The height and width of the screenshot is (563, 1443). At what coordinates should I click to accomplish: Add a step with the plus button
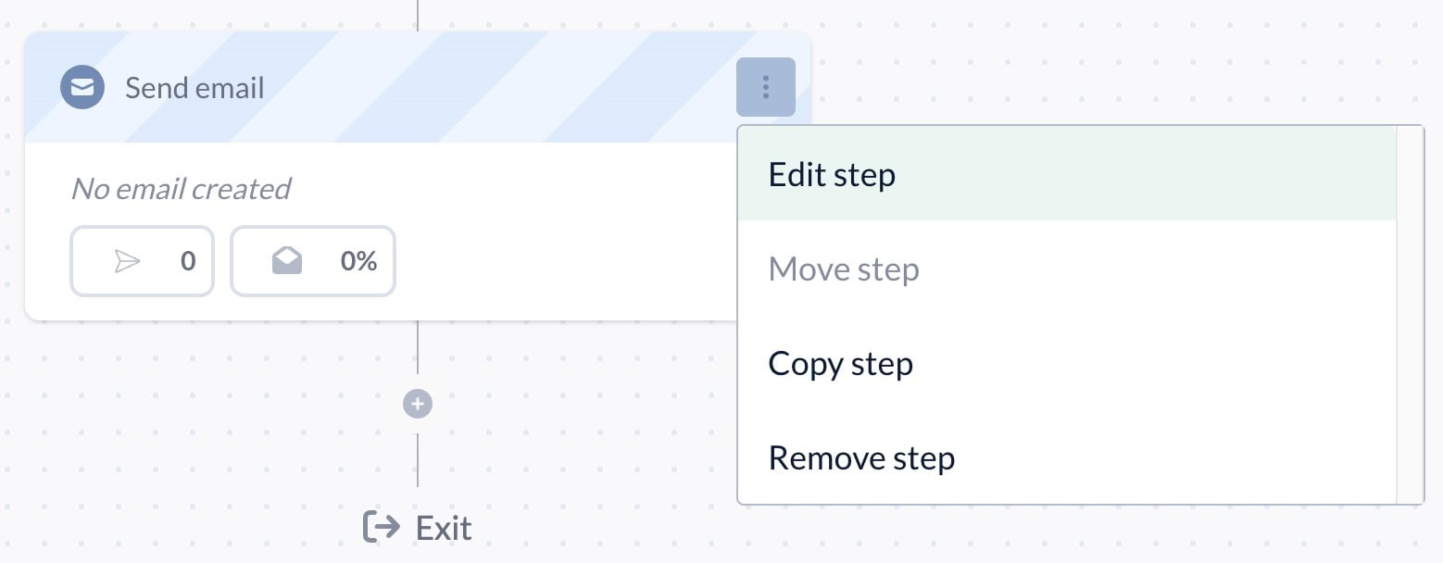click(418, 404)
